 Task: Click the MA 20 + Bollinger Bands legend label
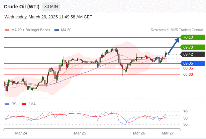[31, 30]
